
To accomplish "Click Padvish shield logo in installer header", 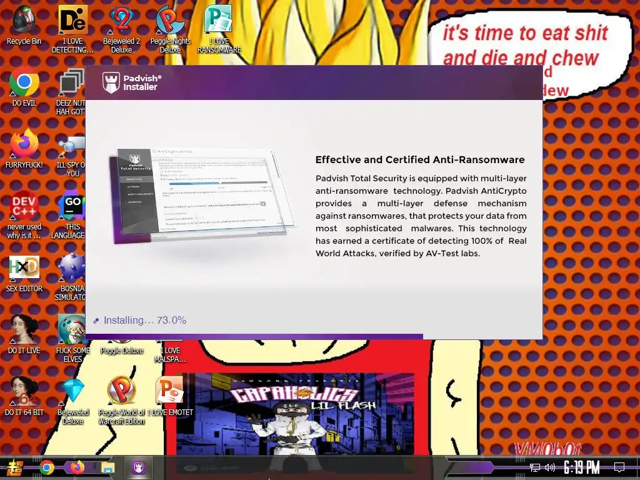I will [x=111, y=82].
